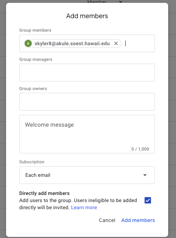
Task: Click the Group members label
Action: click(x=35, y=30)
